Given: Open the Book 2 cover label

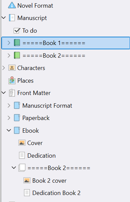Looking at the screenshot, I should [x=50, y=180].
